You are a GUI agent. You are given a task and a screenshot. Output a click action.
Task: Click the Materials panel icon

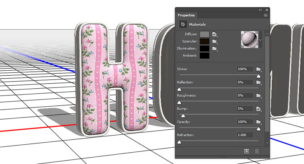click(x=183, y=24)
